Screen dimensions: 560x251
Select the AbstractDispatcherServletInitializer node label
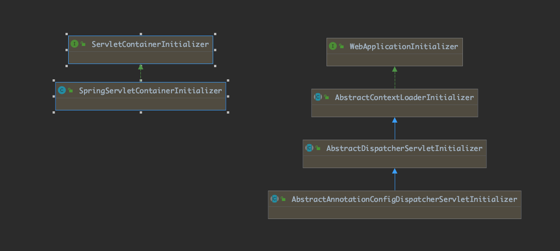coord(404,148)
